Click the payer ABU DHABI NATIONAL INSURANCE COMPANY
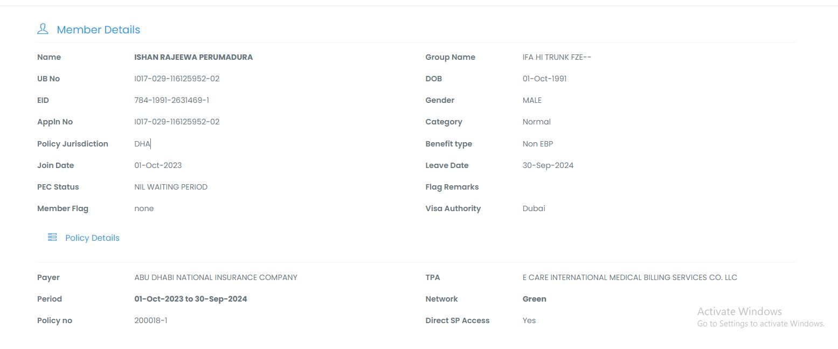The image size is (838, 349). (216, 277)
